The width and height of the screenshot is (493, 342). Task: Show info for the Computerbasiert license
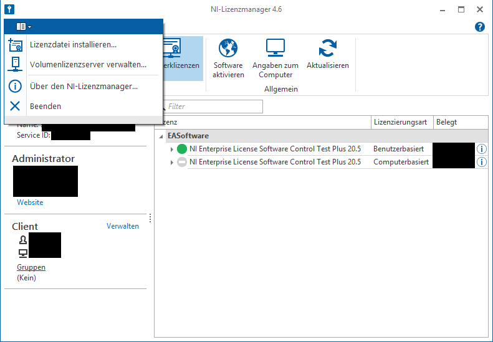[x=482, y=162]
